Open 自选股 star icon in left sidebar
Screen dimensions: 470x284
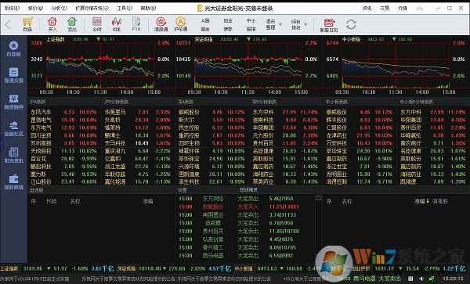tap(13, 49)
